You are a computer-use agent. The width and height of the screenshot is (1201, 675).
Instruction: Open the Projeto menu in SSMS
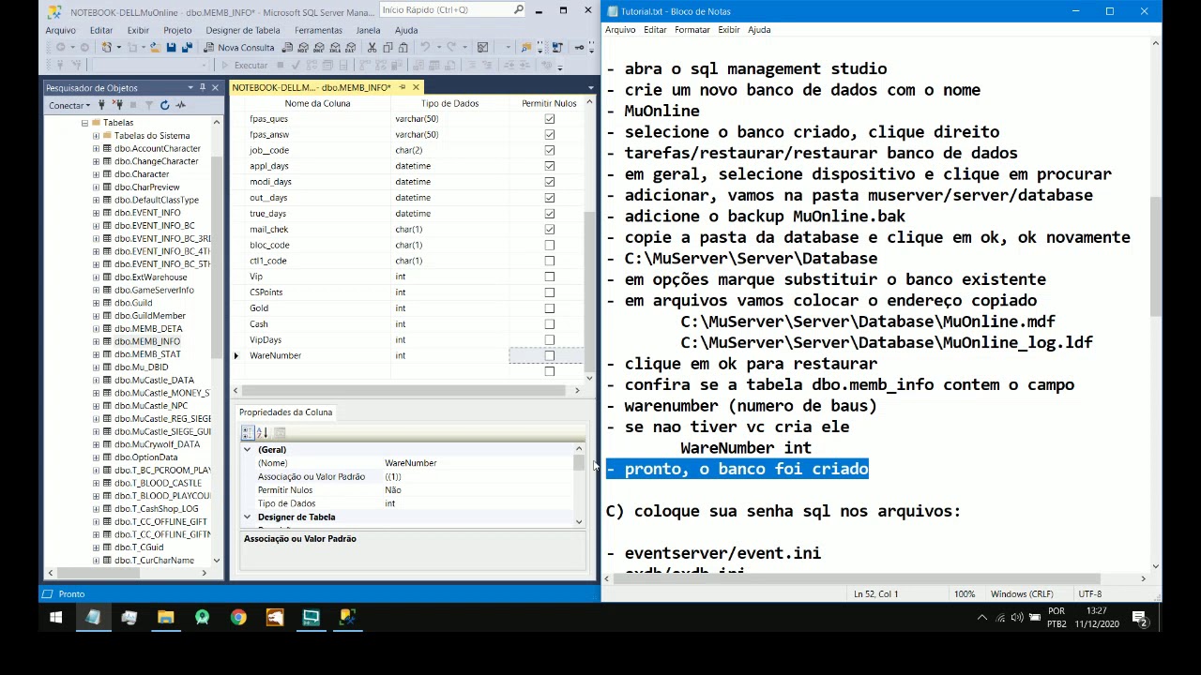click(177, 30)
